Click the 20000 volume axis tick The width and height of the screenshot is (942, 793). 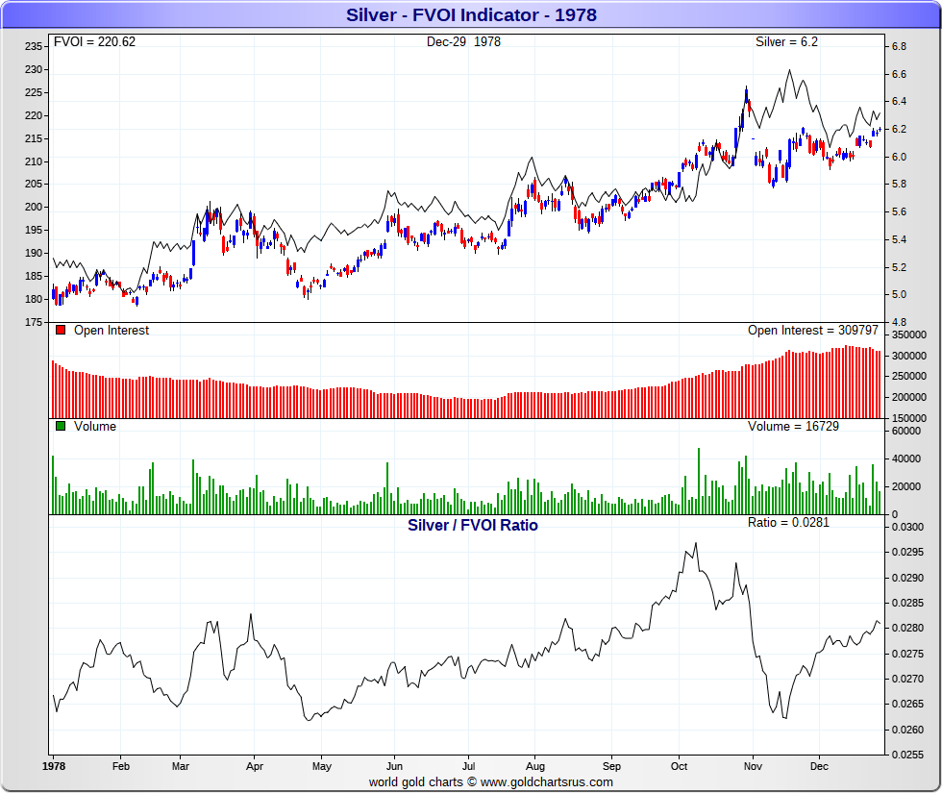(905, 486)
